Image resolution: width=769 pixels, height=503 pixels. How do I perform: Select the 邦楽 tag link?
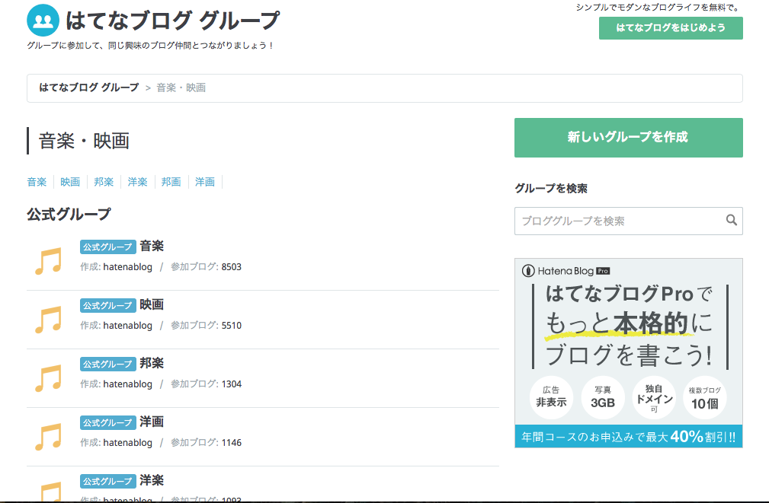click(x=104, y=182)
